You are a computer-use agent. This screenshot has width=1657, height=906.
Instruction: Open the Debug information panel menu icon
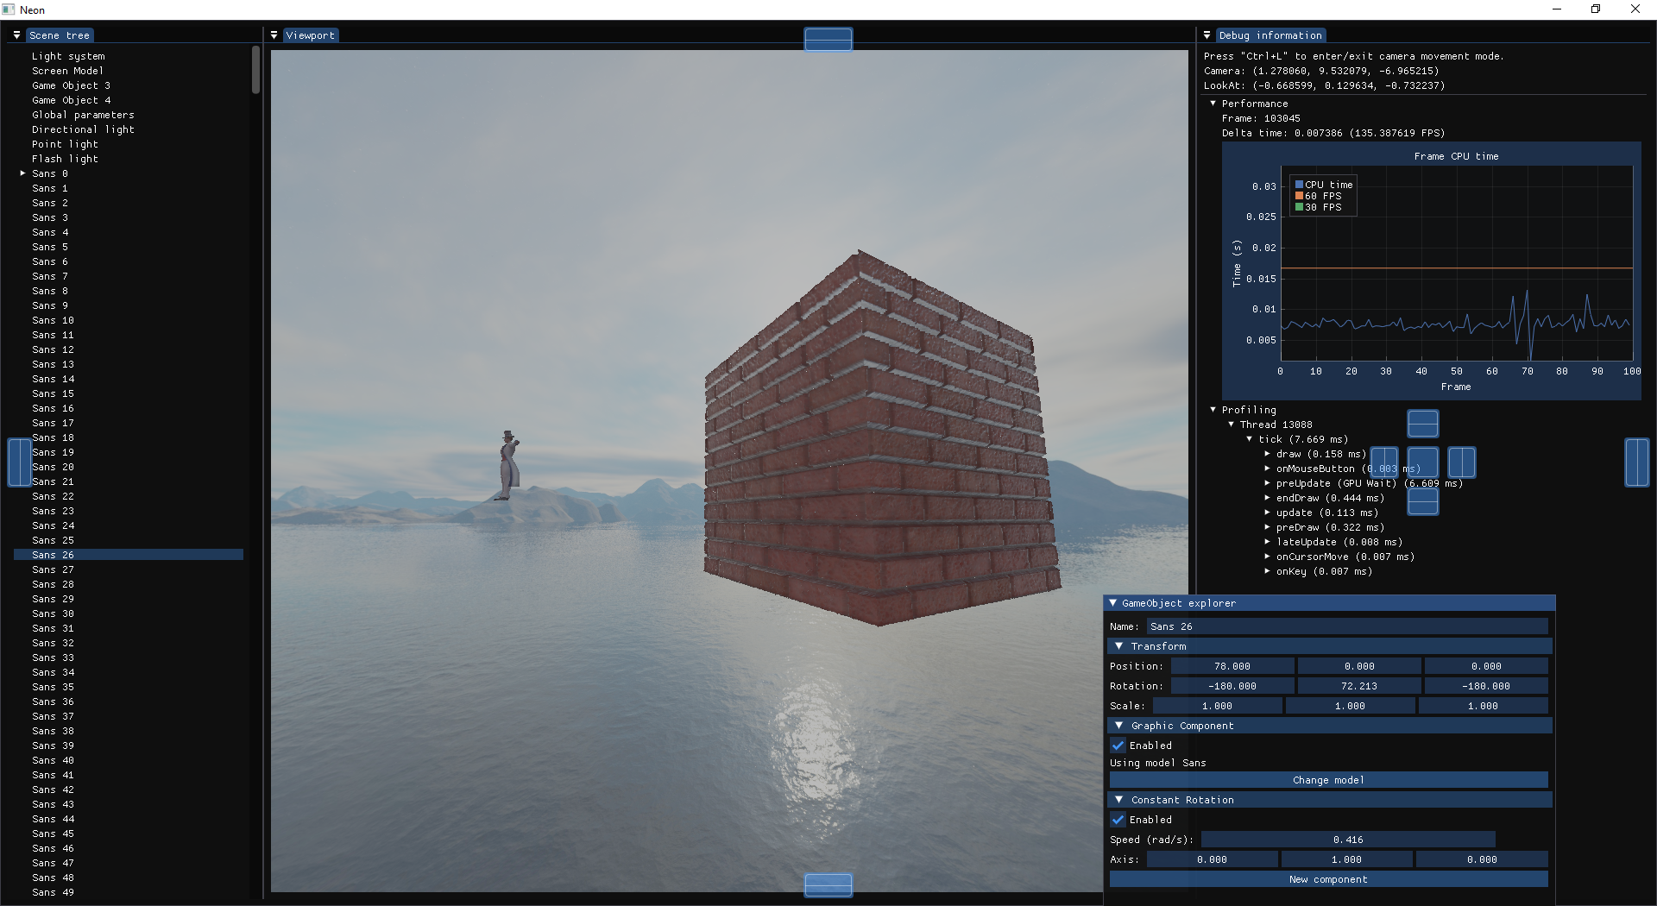point(1207,35)
